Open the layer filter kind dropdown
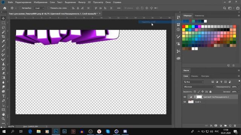 194,82
